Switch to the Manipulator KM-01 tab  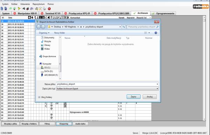tap(25, 14)
